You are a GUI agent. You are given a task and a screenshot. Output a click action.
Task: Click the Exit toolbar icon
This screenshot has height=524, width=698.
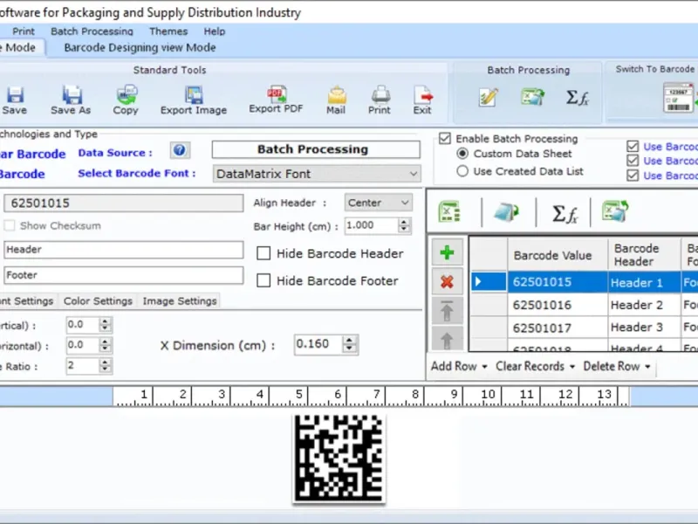[422, 95]
